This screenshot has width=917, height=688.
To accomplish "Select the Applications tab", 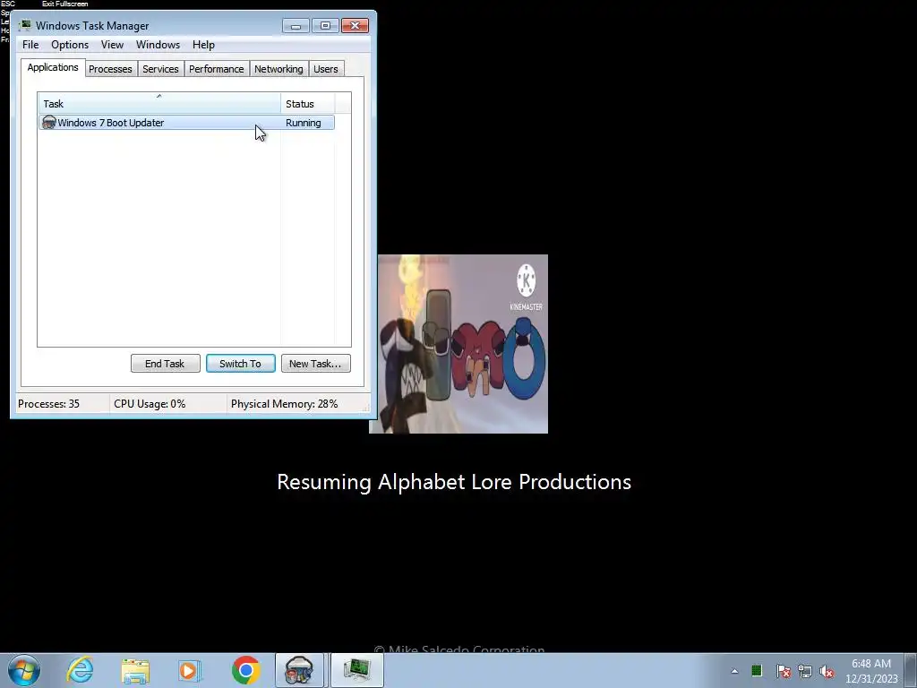I will tap(53, 67).
